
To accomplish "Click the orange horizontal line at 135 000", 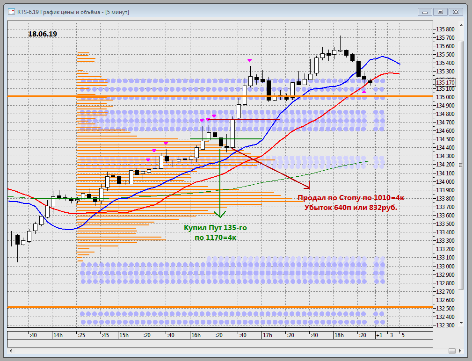I will [x=220, y=96].
